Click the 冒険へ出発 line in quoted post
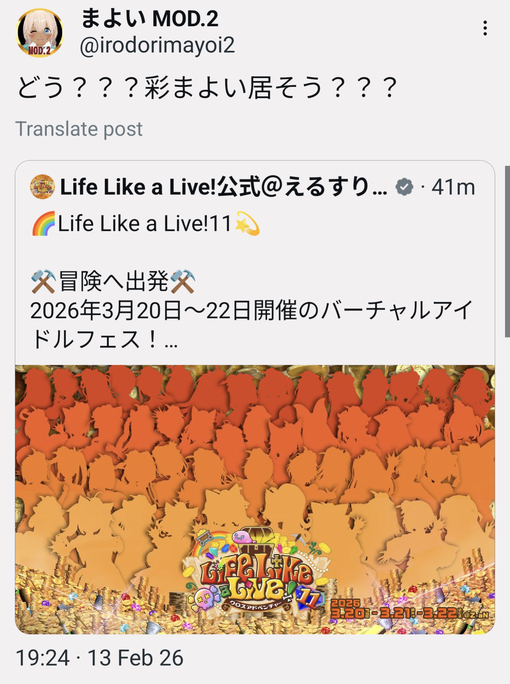 point(113,282)
